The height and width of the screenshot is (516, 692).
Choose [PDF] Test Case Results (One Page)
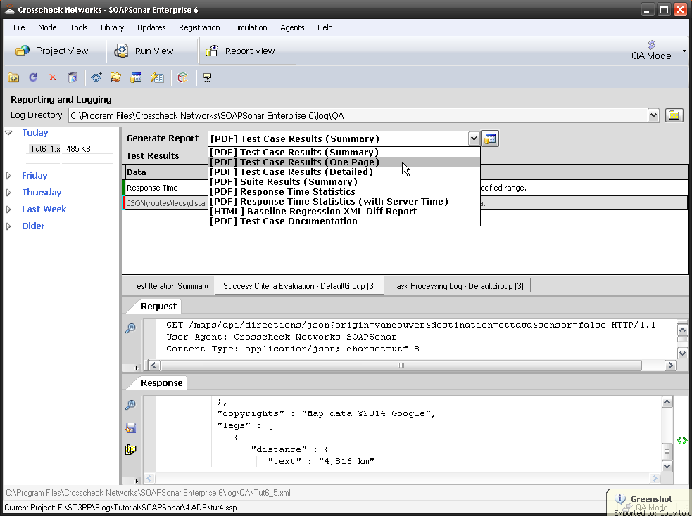coord(344,162)
